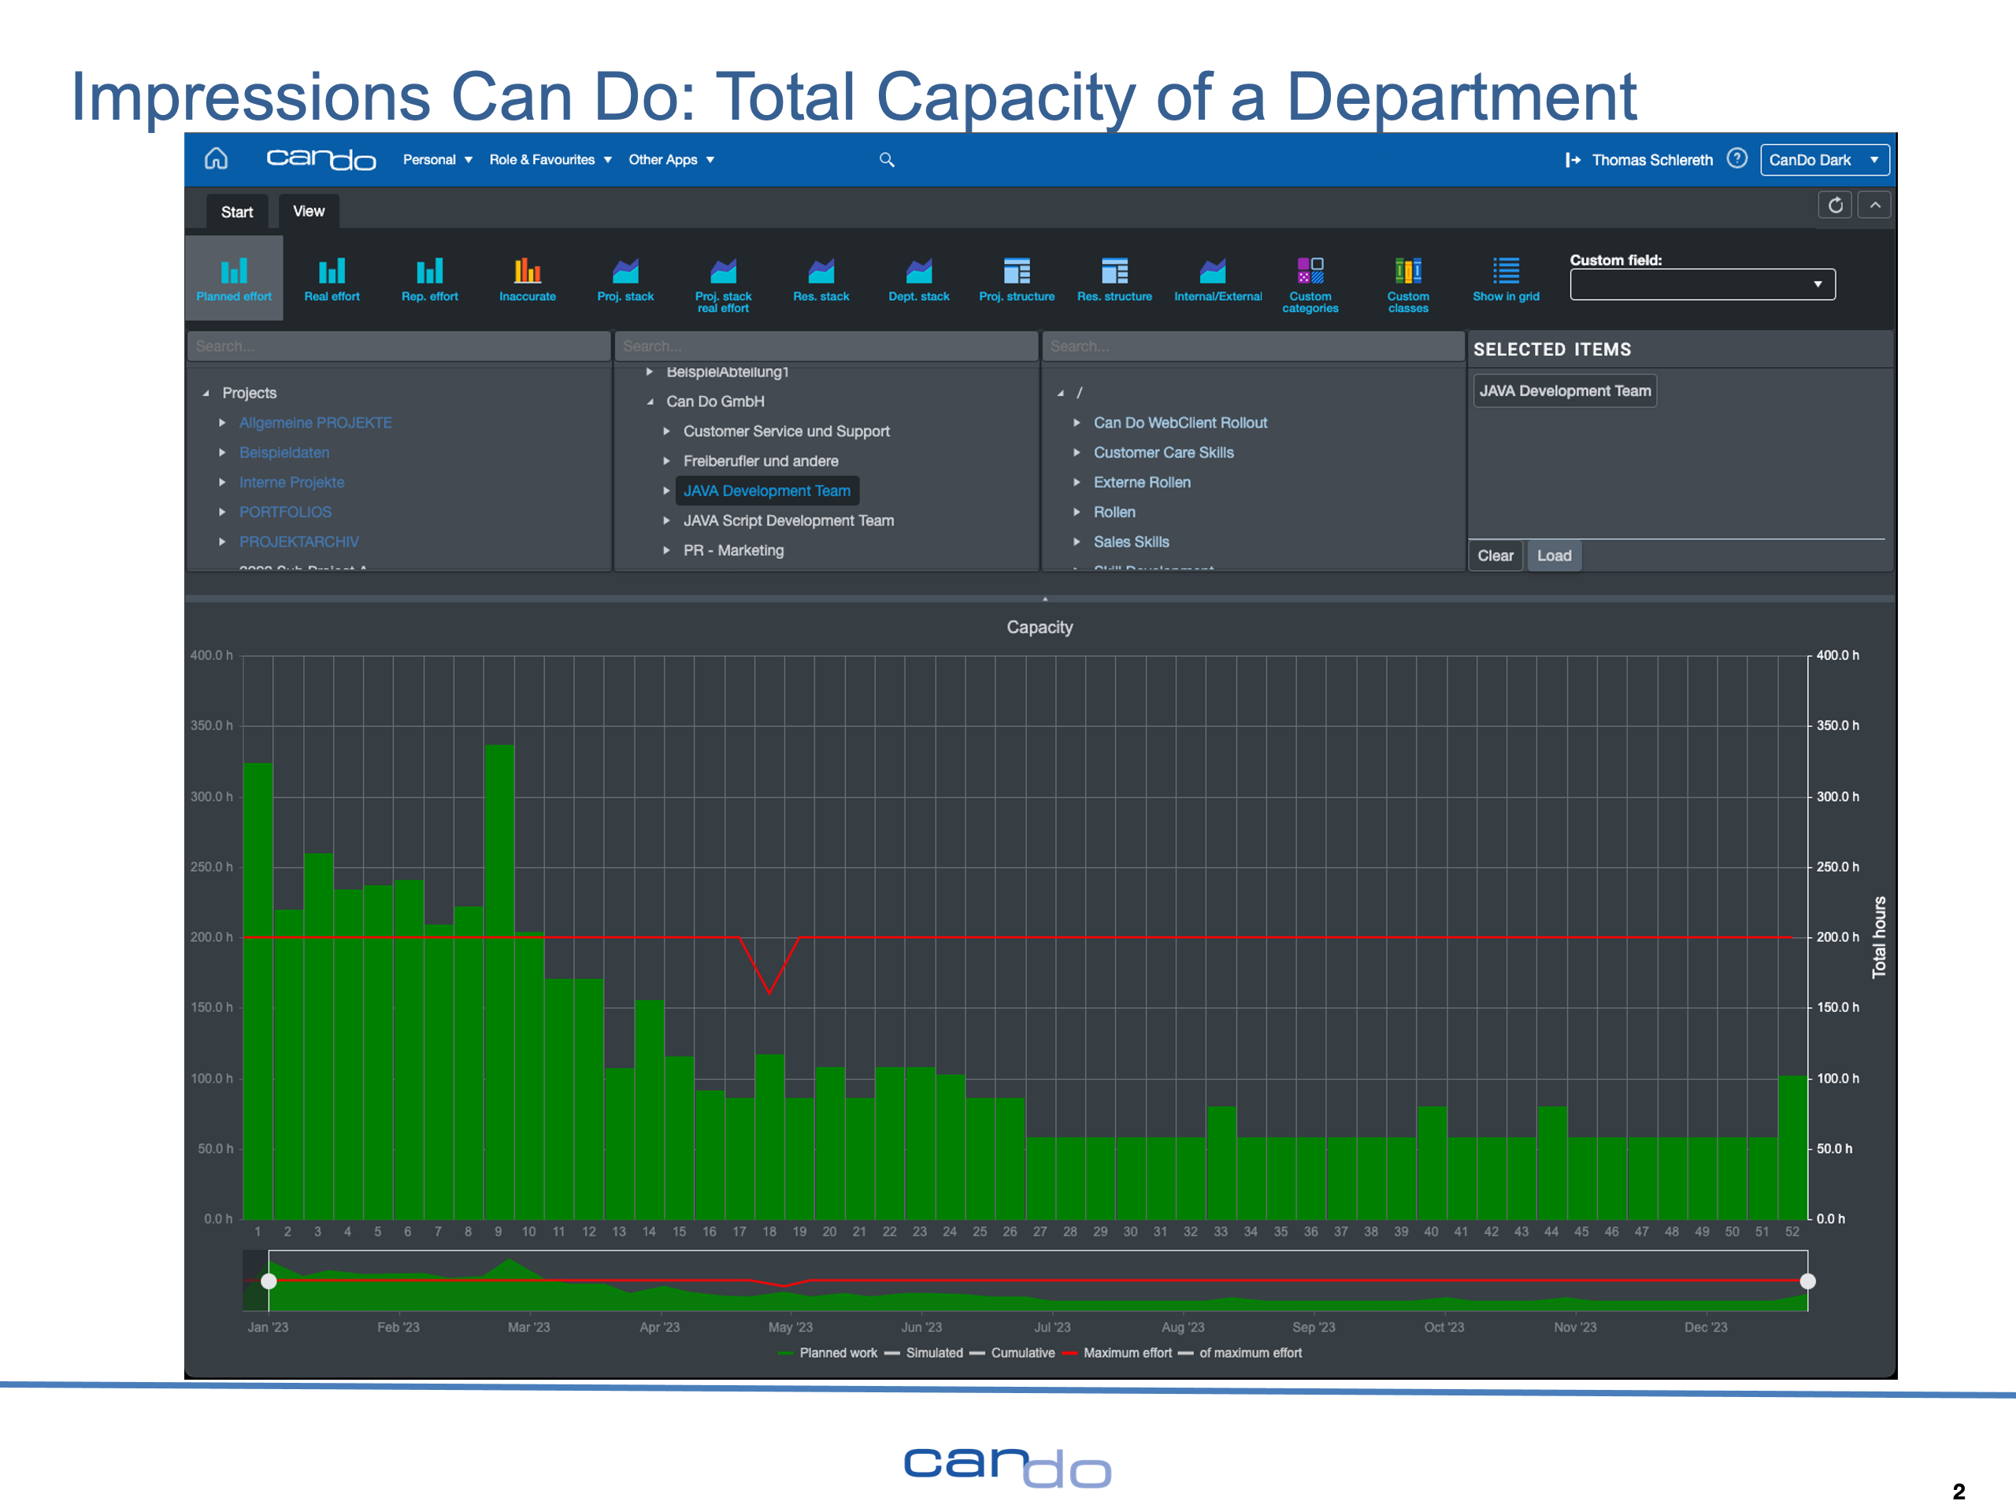The height and width of the screenshot is (1512, 2016).
Task: Open the help question mark icon
Action: [1737, 158]
